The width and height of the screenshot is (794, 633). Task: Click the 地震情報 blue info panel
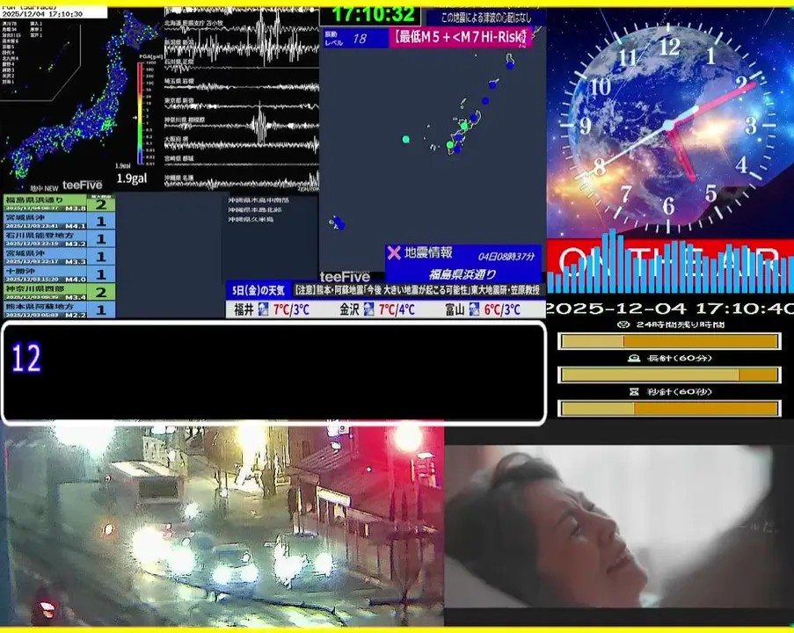pyautogui.click(x=463, y=264)
